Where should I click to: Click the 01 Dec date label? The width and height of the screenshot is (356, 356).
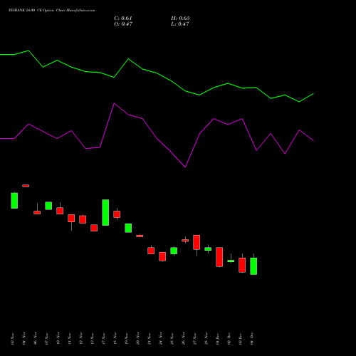click(x=218, y=339)
